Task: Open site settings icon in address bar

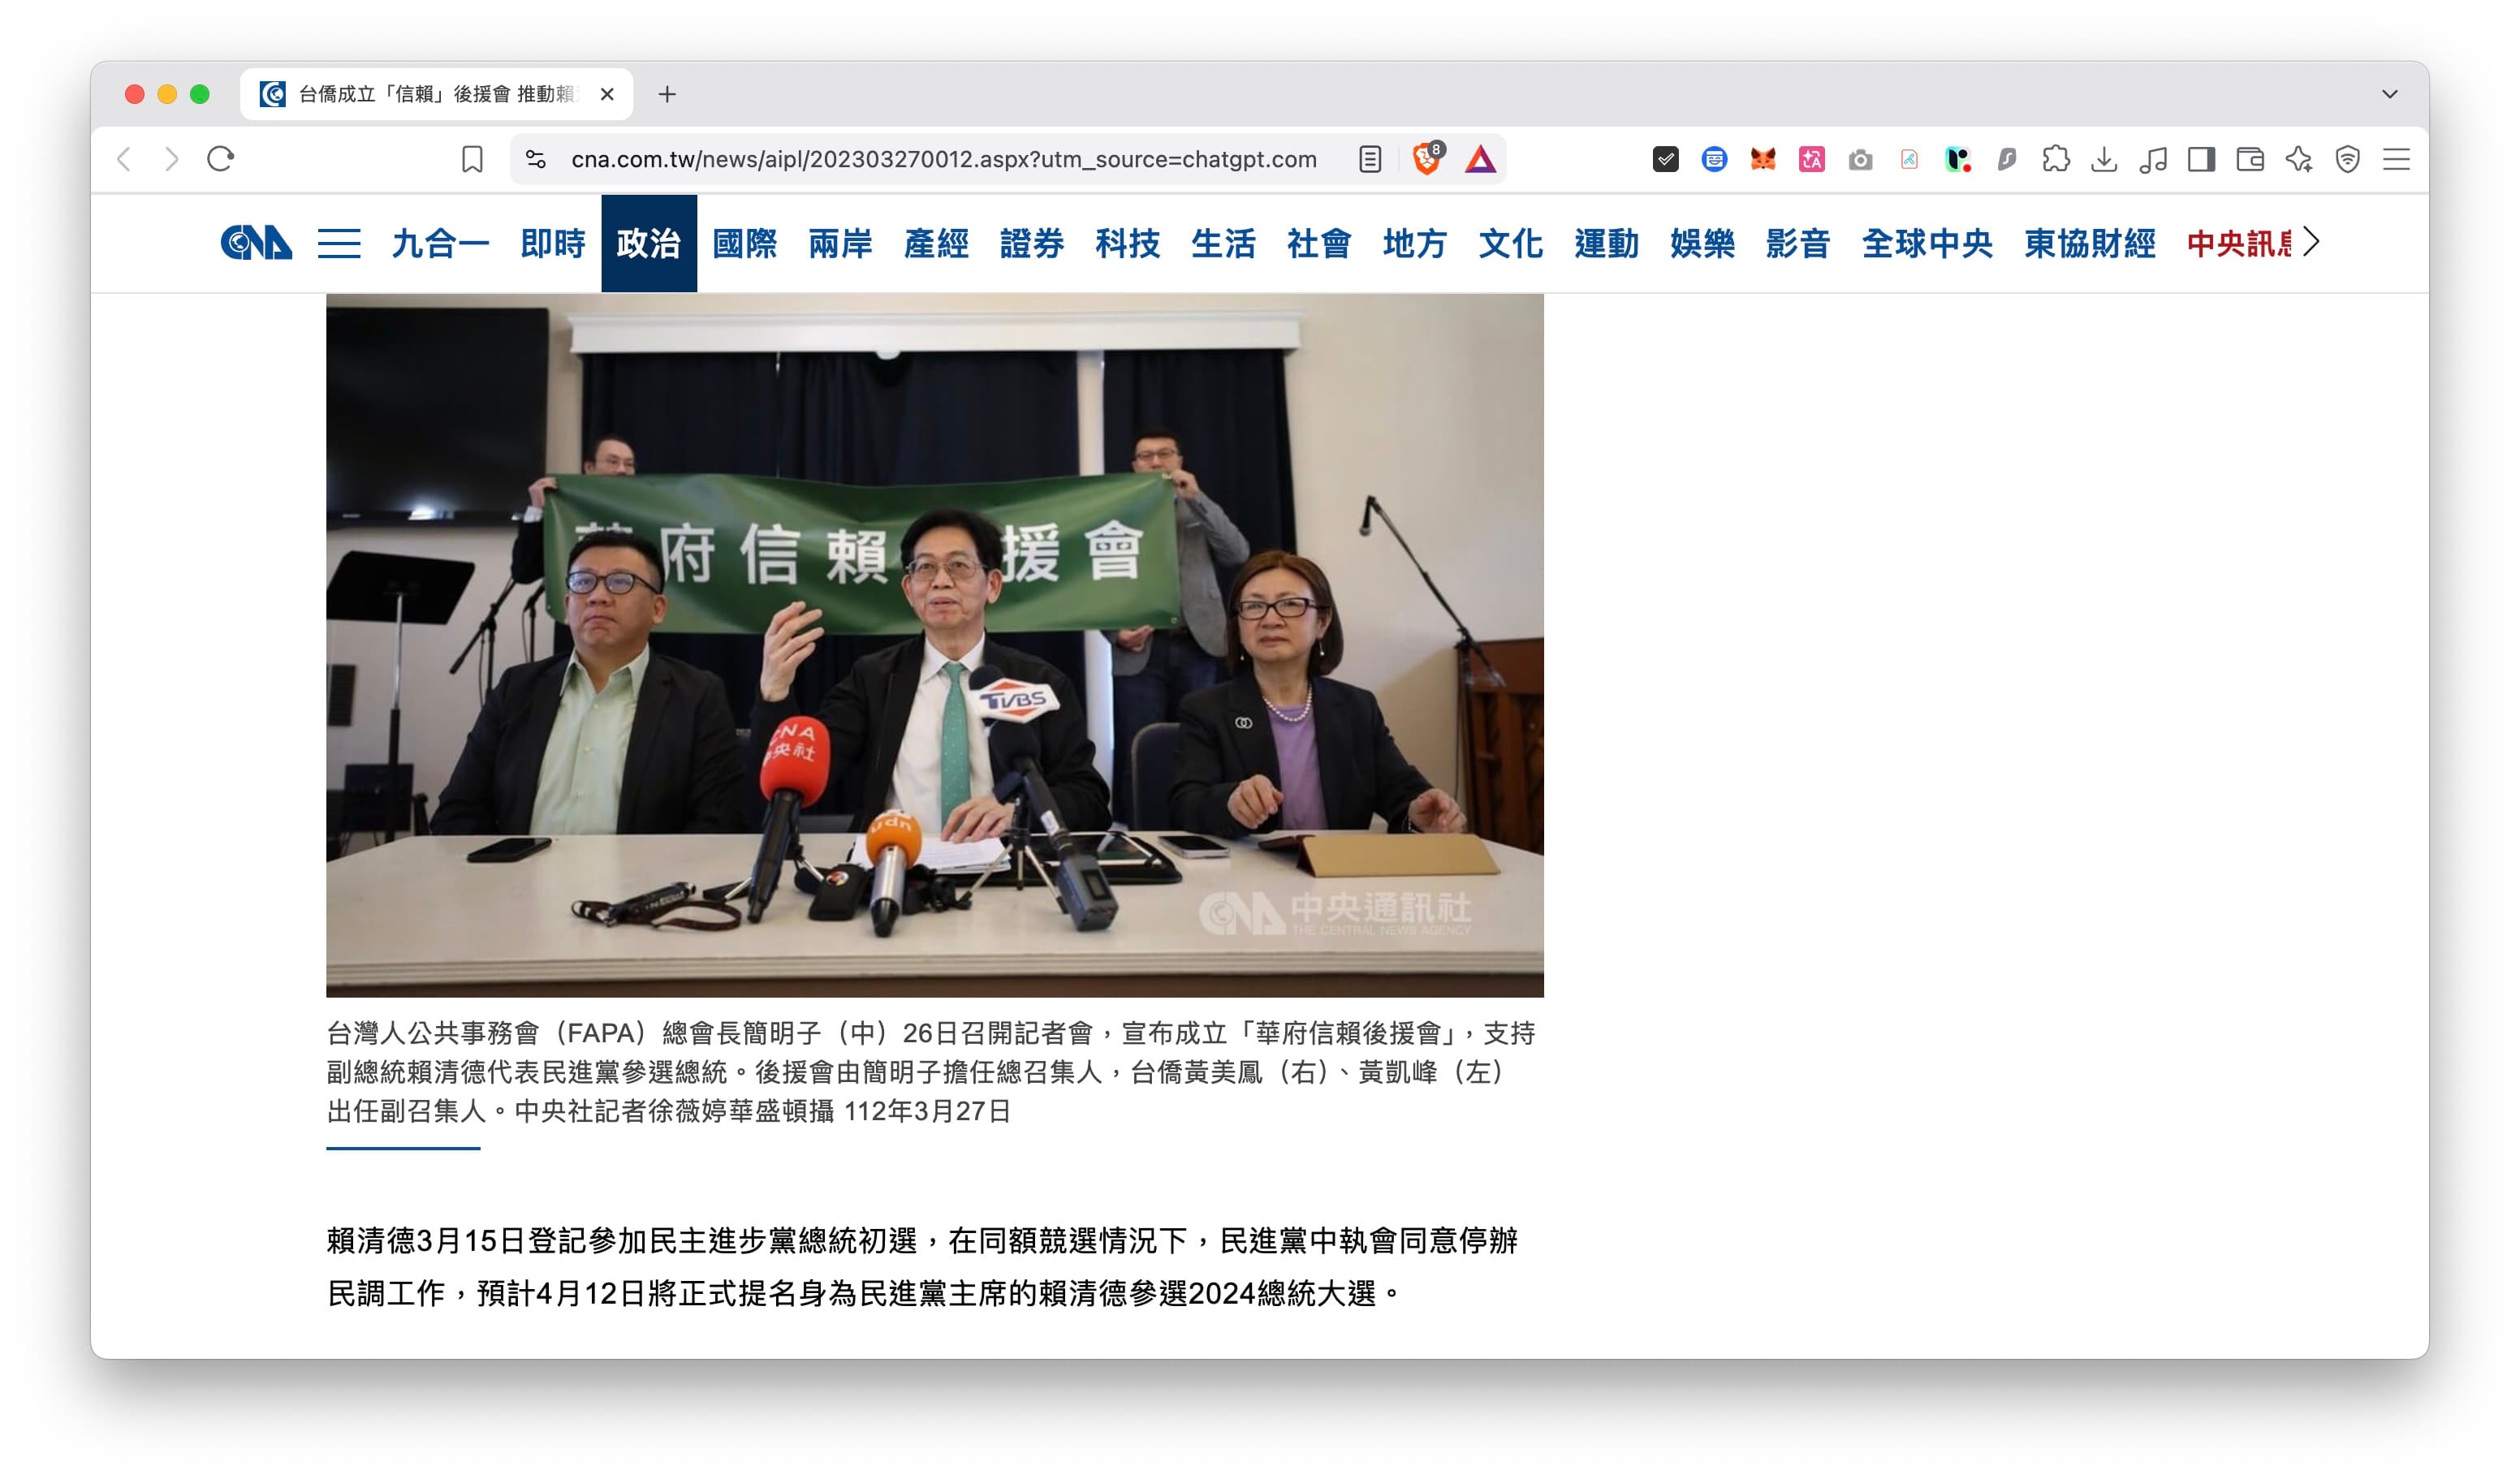Action: 536,159
